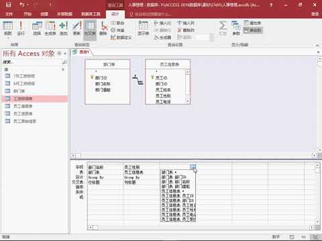Select 员工ID field in 员工信息表 box
The width and height of the screenshot is (322, 241).
pos(161,78)
